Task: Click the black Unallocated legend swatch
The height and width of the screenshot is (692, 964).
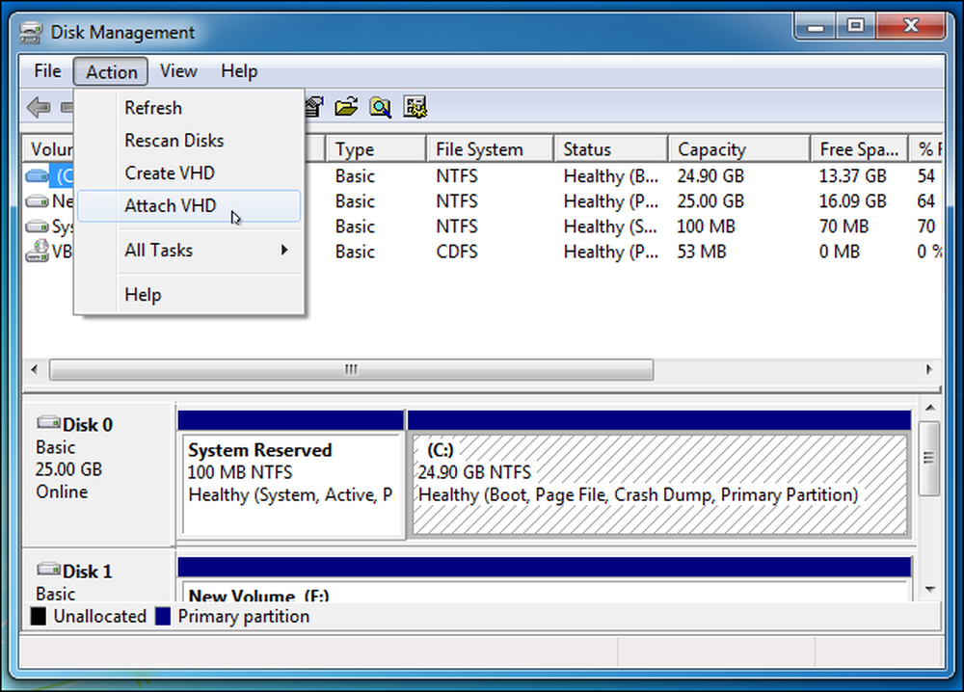Action: pos(39,617)
